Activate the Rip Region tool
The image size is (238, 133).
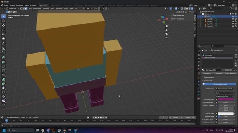3,105
